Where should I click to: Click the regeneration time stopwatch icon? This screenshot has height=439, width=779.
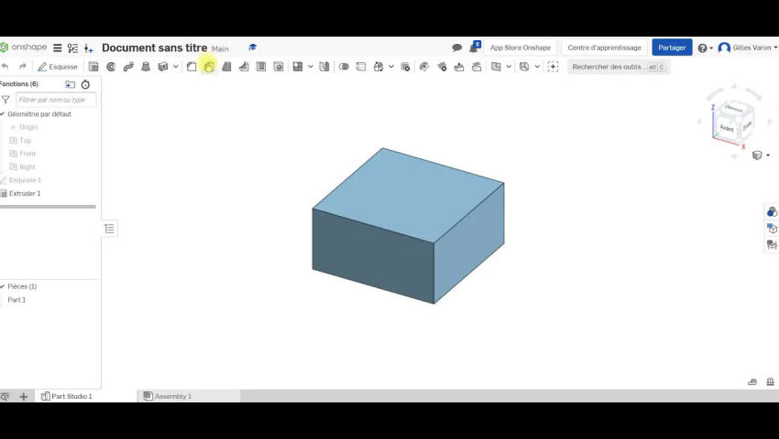86,84
